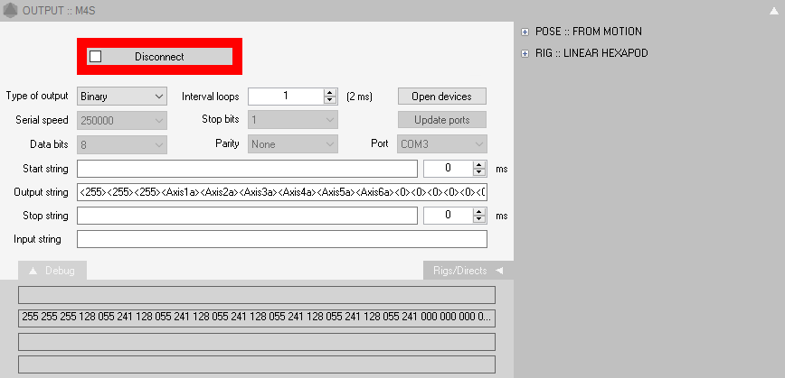Expand the POSE :: FROM MOTION node
785x378 pixels.
coord(525,32)
